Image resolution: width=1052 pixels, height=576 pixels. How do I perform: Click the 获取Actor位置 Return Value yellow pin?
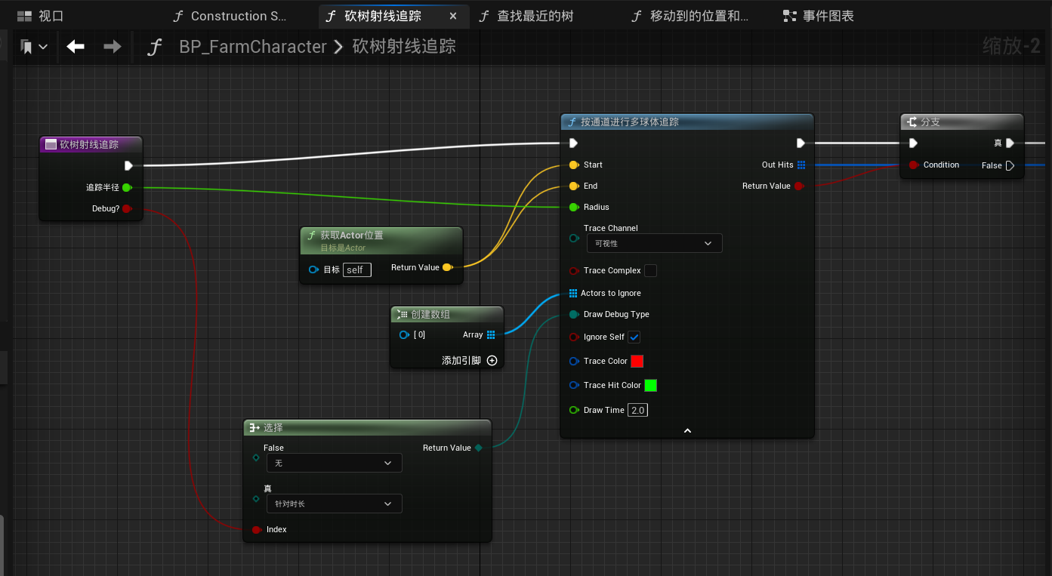tap(447, 267)
